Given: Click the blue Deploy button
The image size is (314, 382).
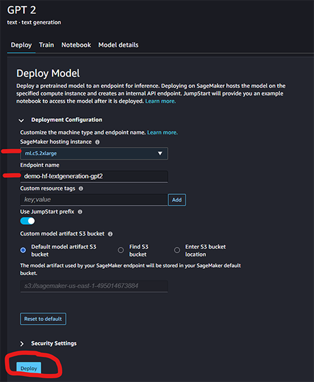Looking at the screenshot, I should click(29, 368).
